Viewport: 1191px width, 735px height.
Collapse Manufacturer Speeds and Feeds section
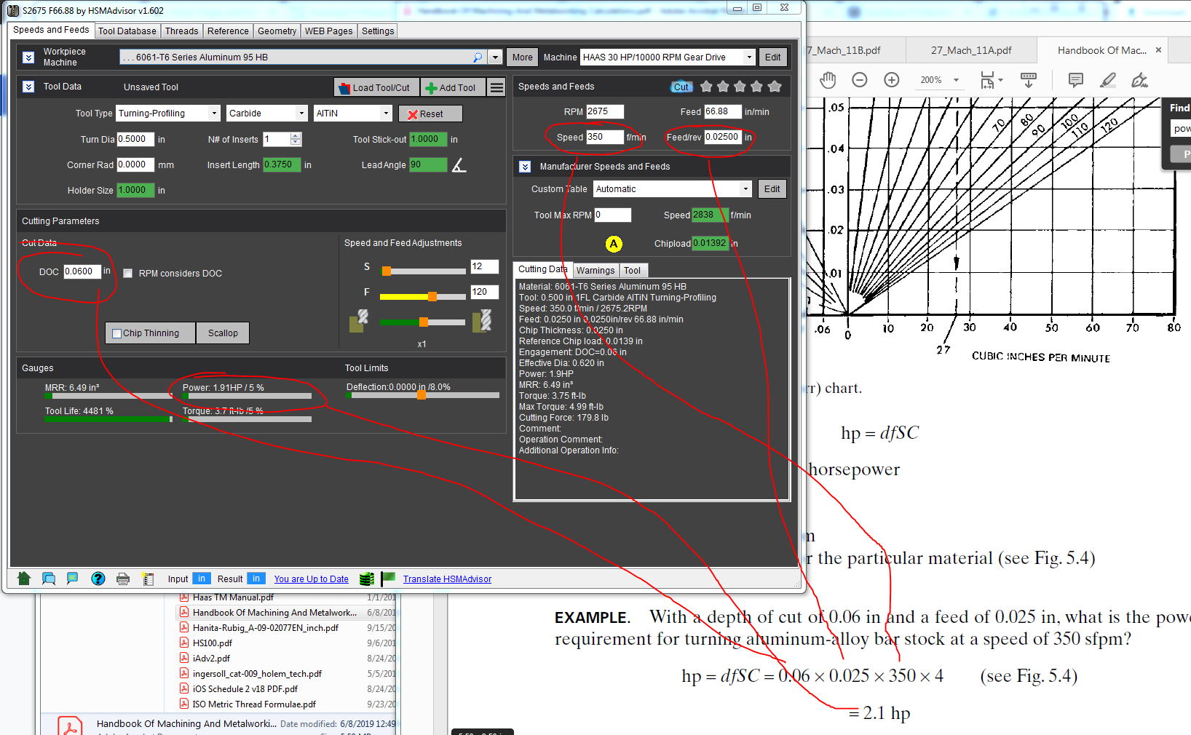click(525, 167)
